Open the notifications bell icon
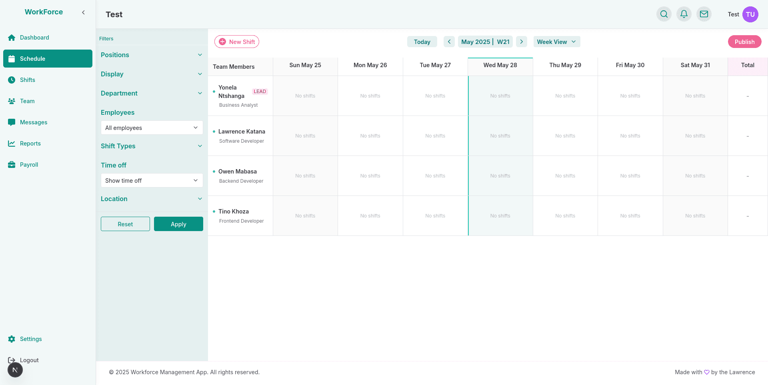Screen dimensions: 768x385 coord(684,14)
